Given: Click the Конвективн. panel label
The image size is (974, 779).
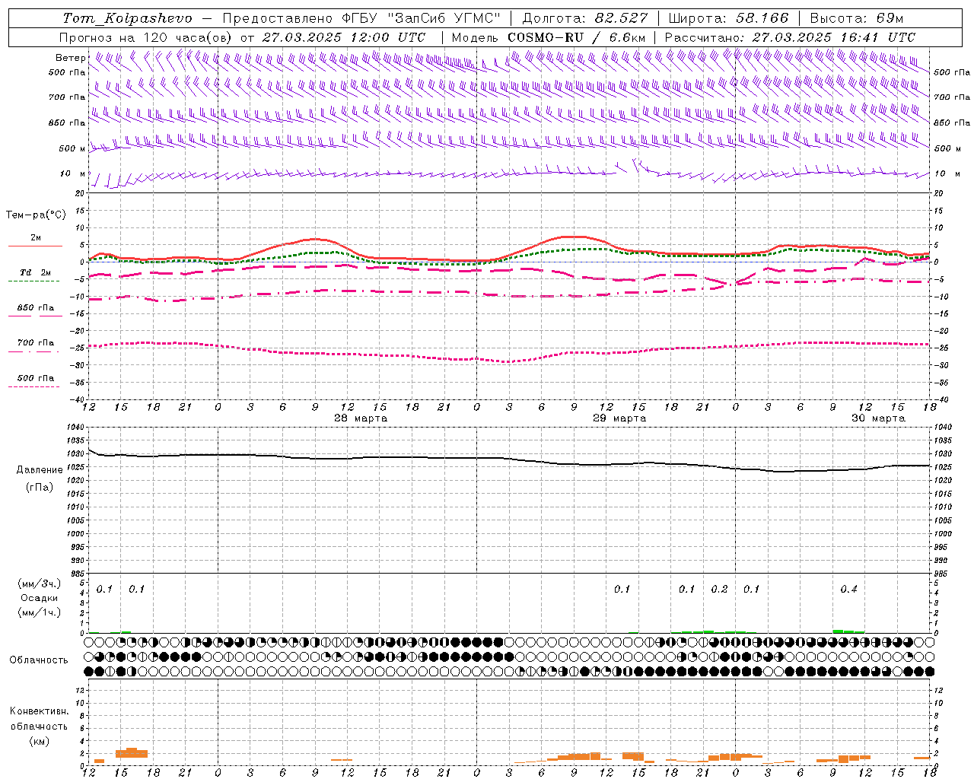Looking at the screenshot, I should [40, 711].
